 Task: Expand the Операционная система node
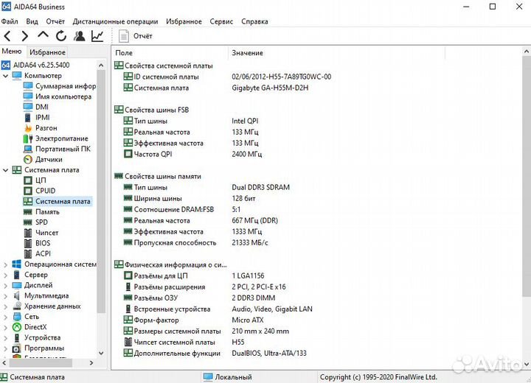(x=5, y=264)
